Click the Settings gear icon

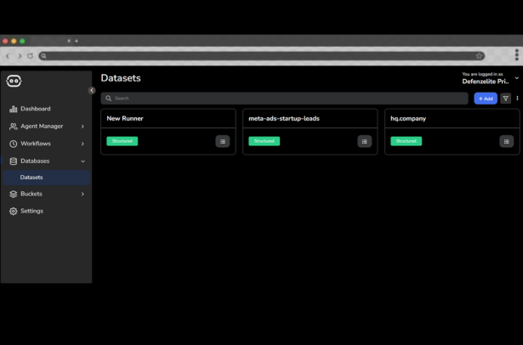(x=13, y=211)
